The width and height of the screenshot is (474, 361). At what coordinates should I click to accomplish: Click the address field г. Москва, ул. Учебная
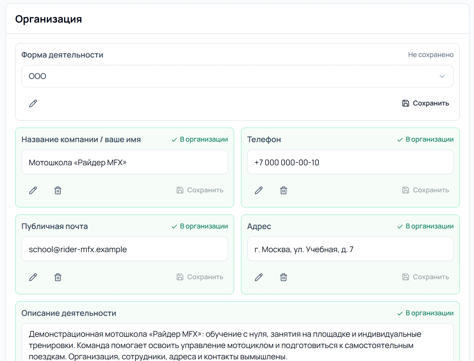[x=350, y=249]
